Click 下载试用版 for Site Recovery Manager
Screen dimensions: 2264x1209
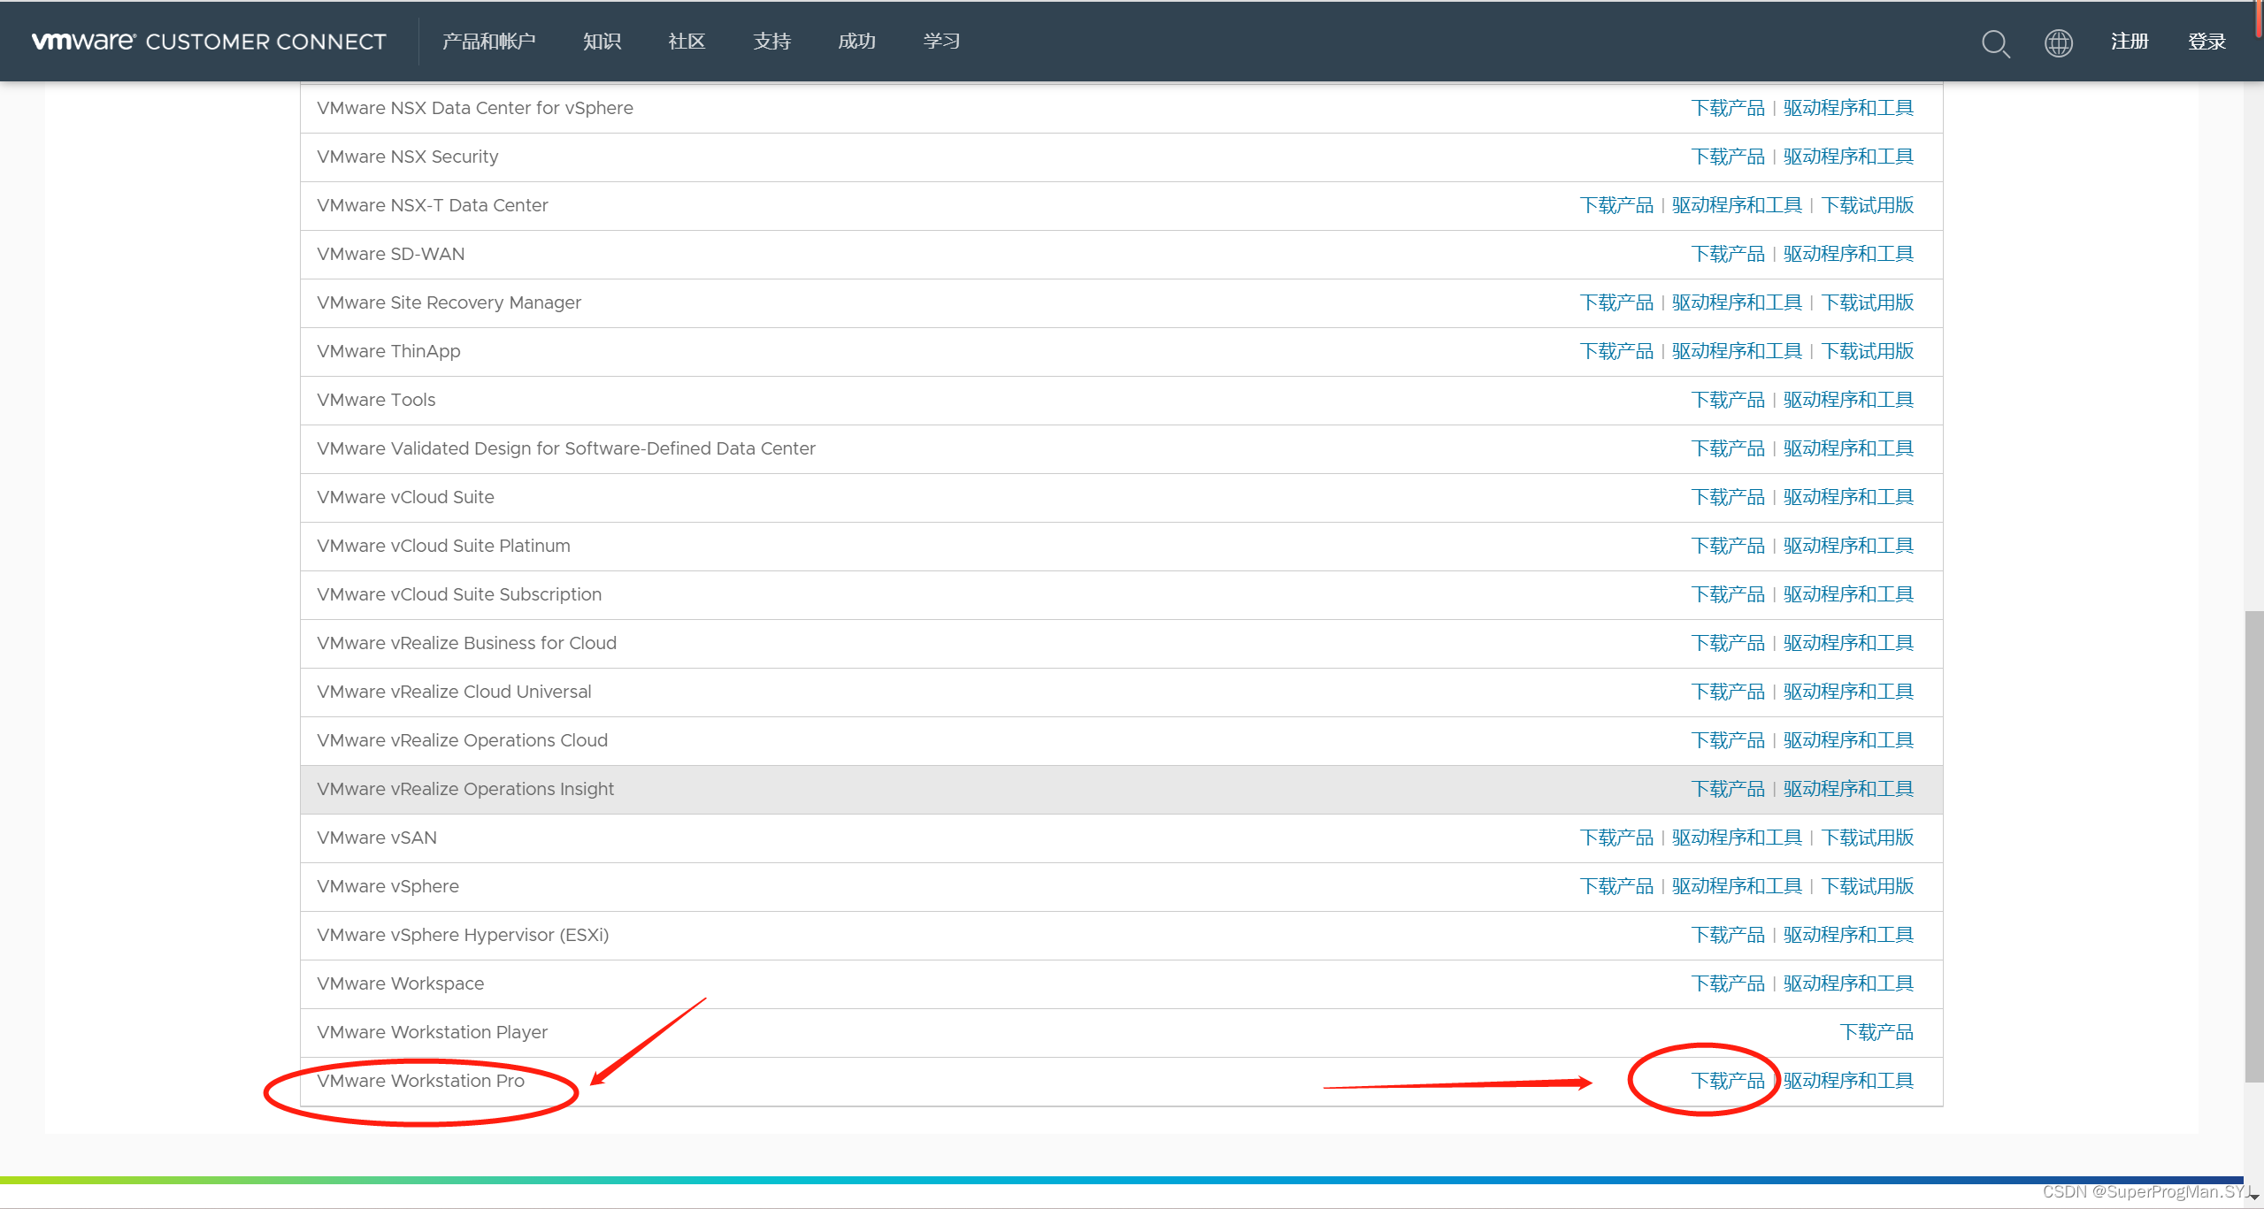tap(1868, 302)
